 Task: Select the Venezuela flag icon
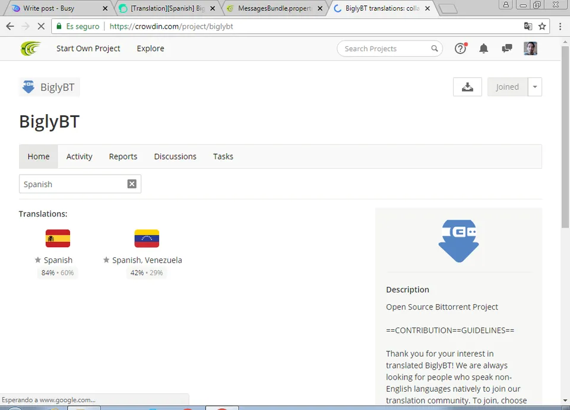[x=147, y=238]
